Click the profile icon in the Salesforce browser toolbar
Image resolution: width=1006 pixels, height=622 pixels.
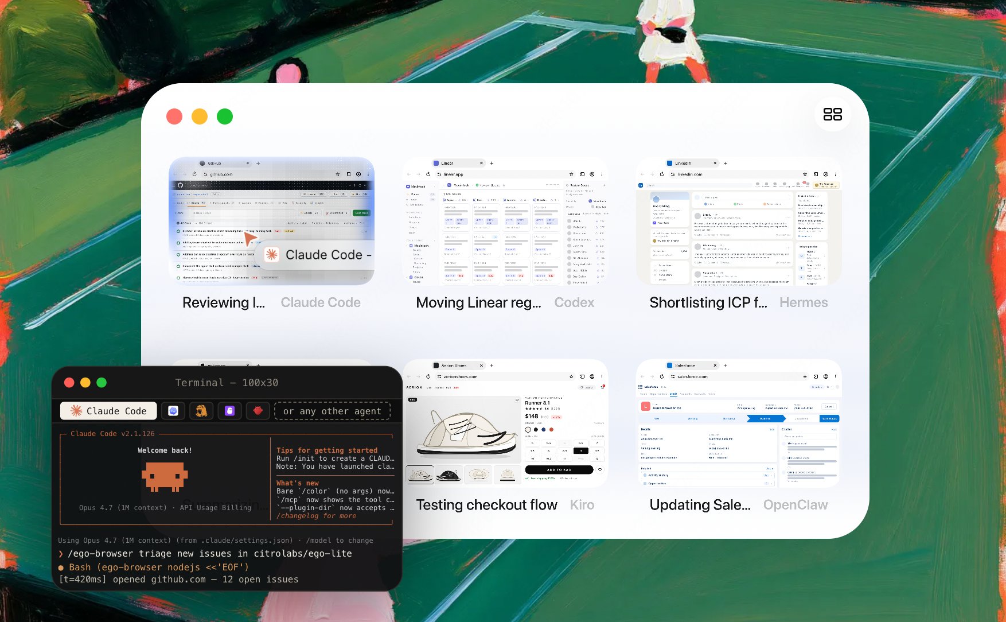(826, 376)
